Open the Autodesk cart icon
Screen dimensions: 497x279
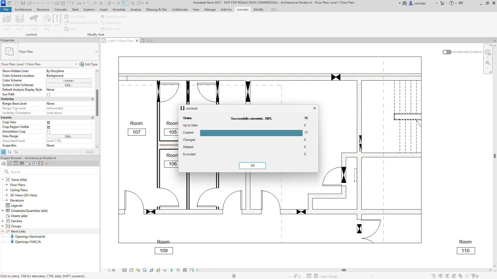point(442,3)
